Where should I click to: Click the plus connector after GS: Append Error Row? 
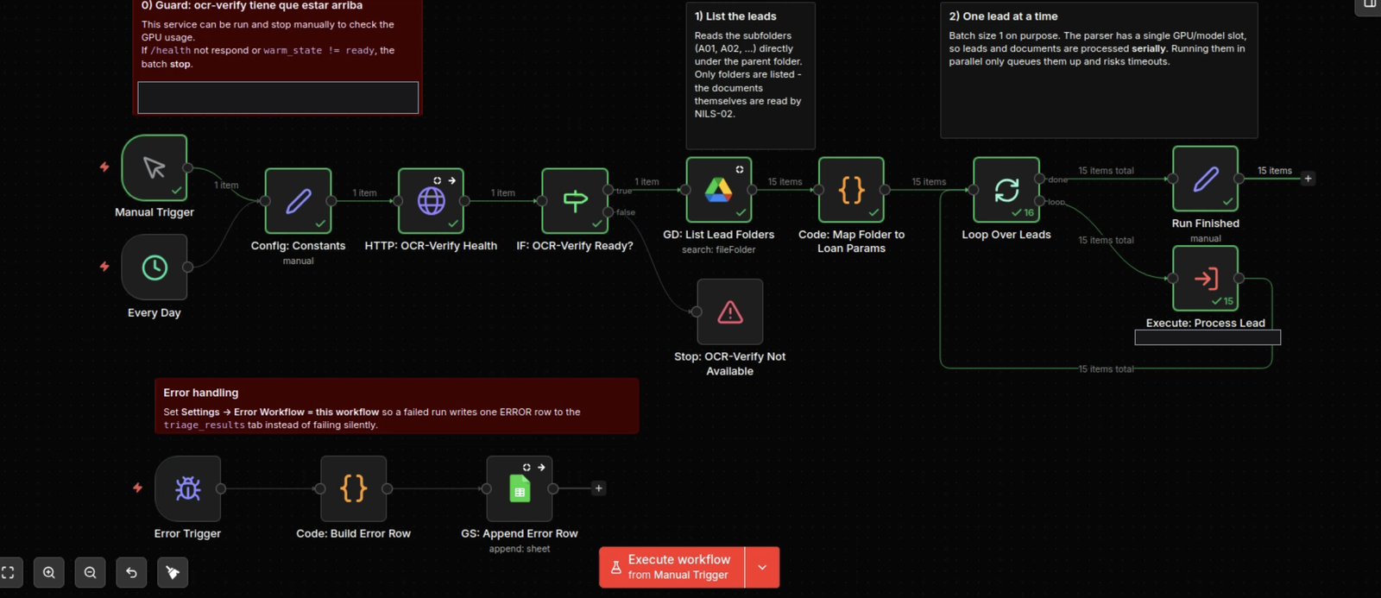[x=598, y=488]
